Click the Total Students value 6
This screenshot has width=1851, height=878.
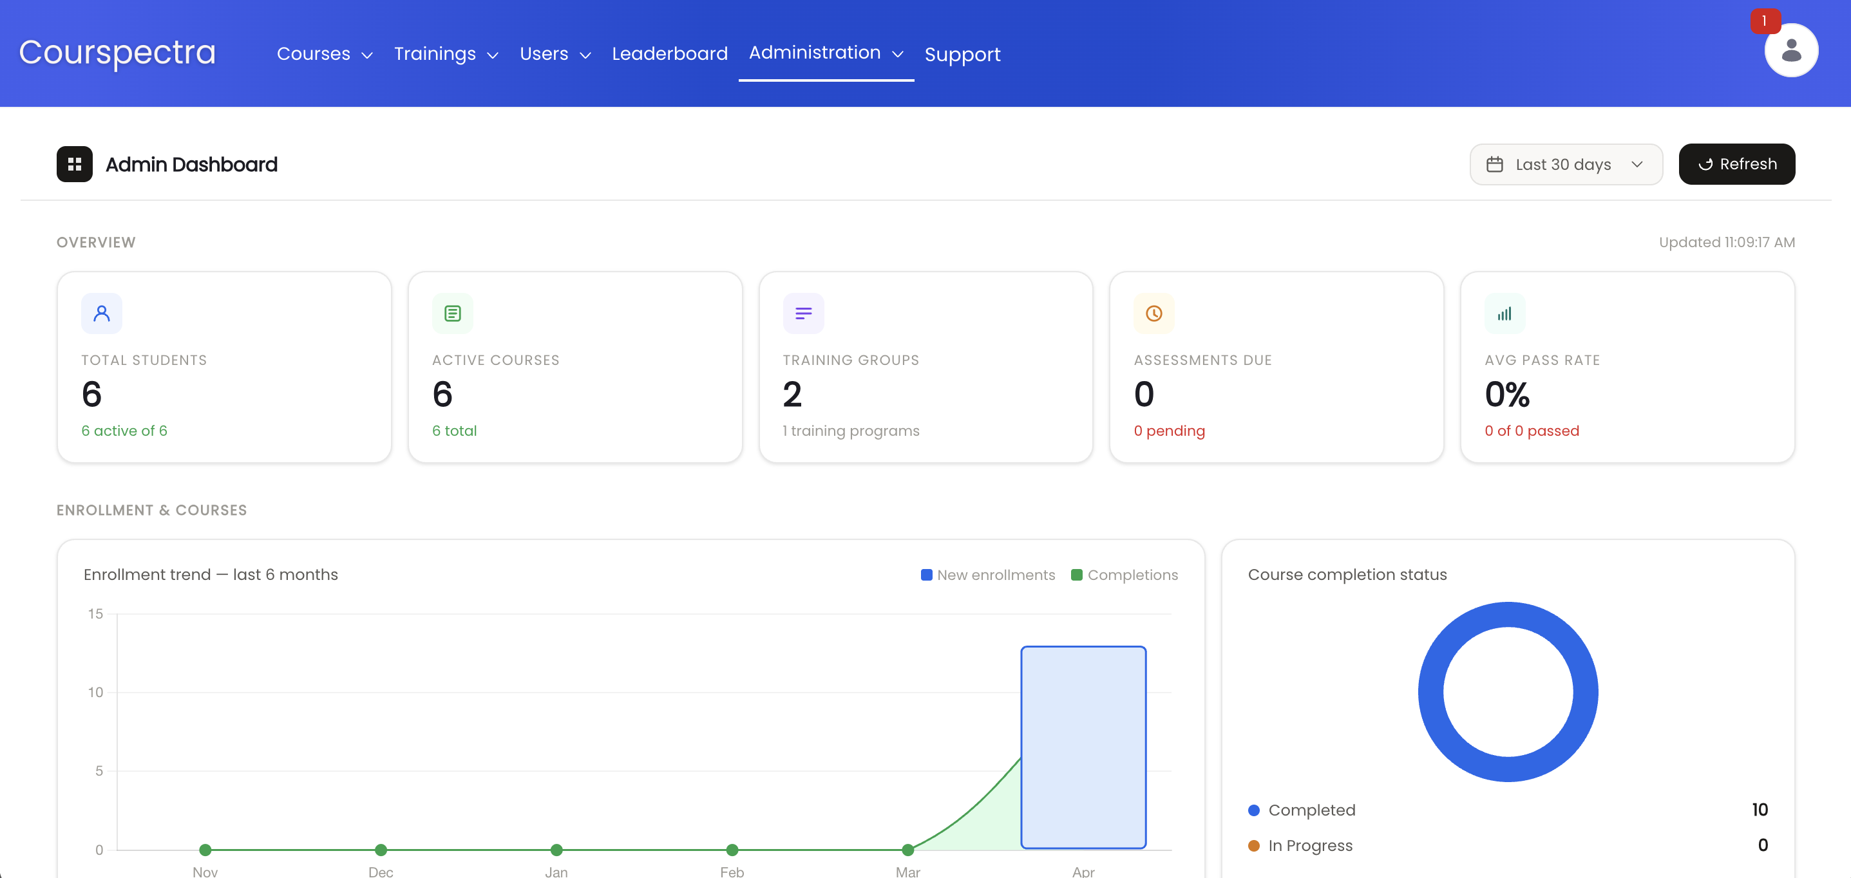coord(92,394)
